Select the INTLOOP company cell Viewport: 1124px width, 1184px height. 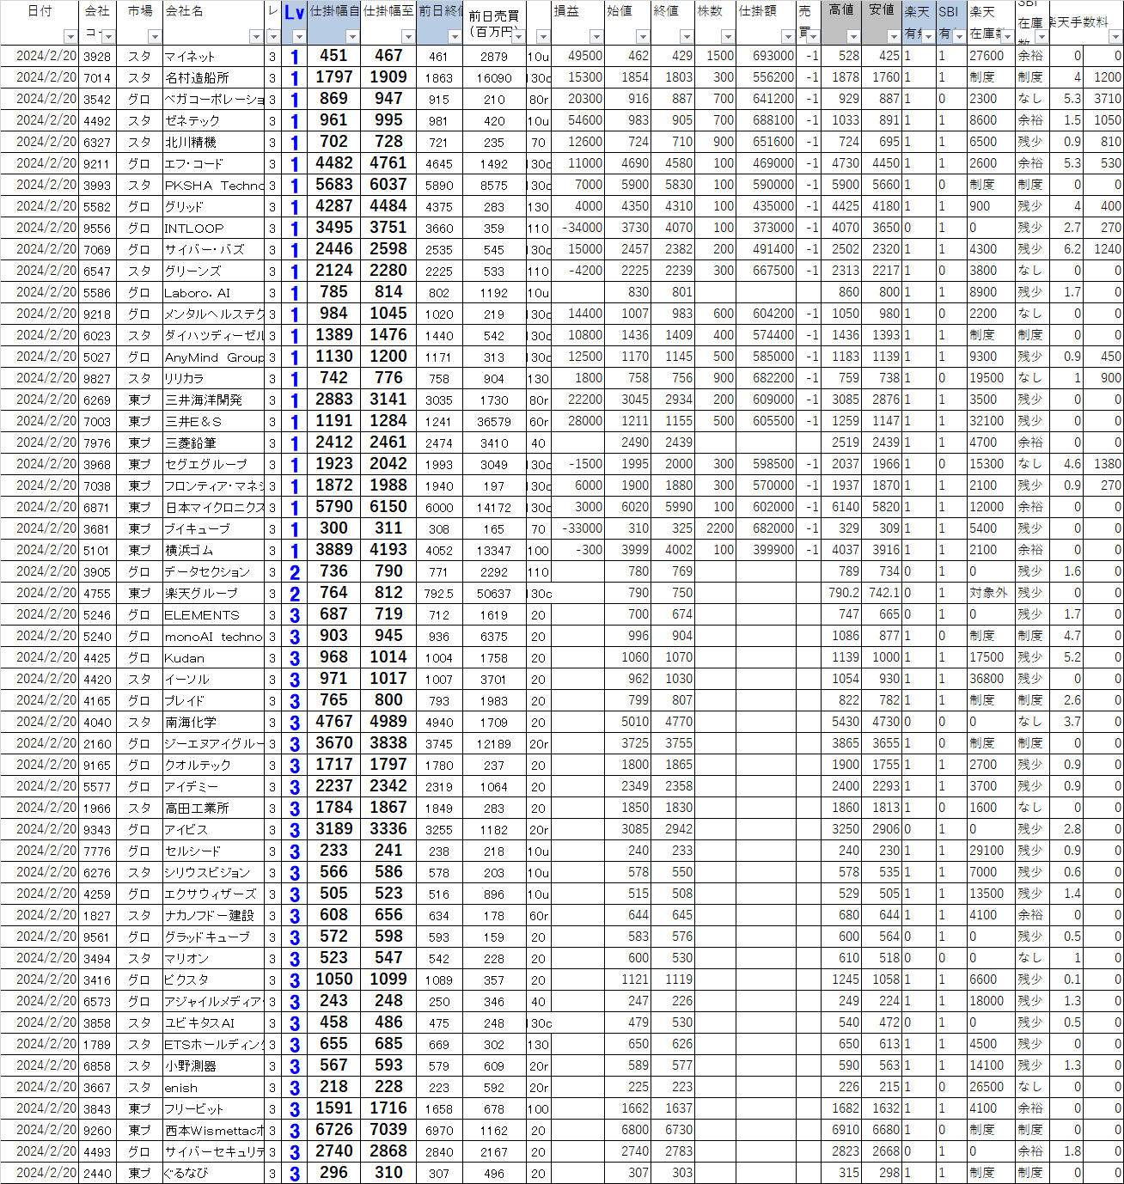213,228
